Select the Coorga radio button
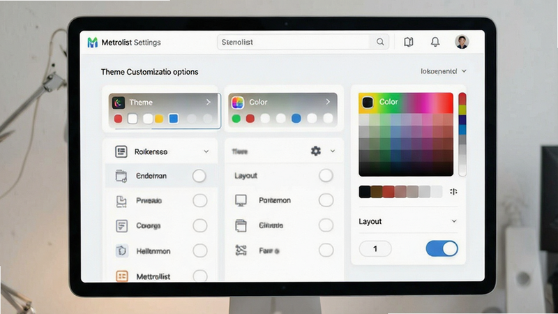Screen dimensions: 558x314 pyautogui.click(x=200, y=225)
